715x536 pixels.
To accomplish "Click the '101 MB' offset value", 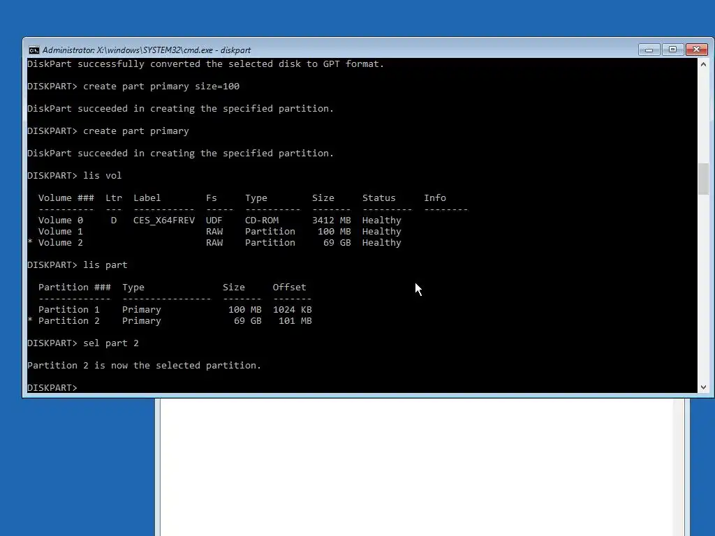I will click(x=295, y=321).
